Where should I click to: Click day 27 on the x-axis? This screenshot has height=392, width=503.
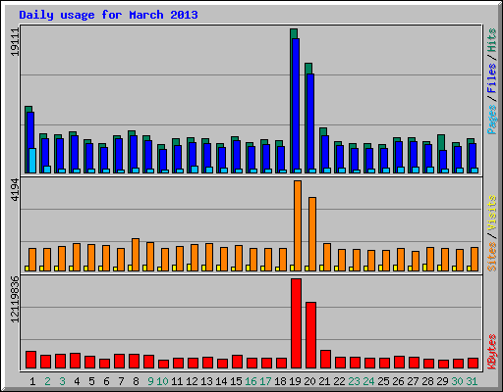(413, 381)
